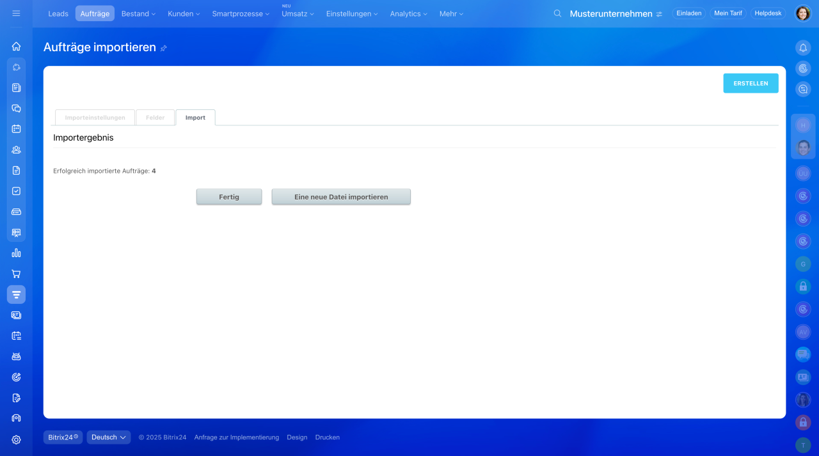Open the tasks checkmark icon in sidebar
Screen dimensions: 819x456
coord(16,191)
